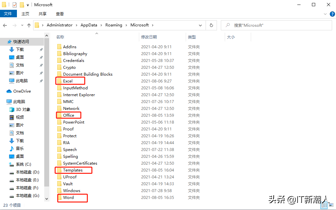Click the Forward navigation arrow

pos(15,25)
